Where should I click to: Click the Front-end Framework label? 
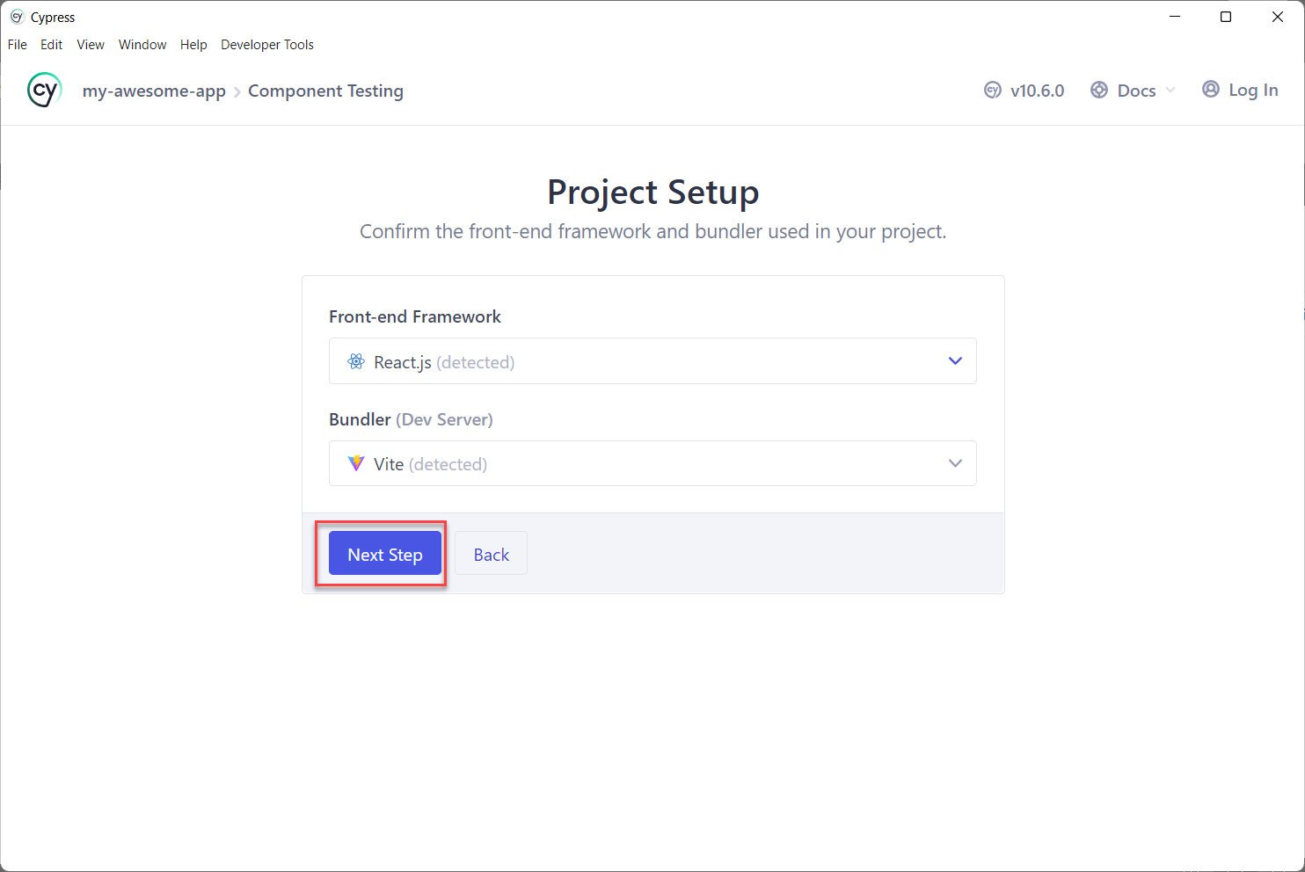(415, 316)
